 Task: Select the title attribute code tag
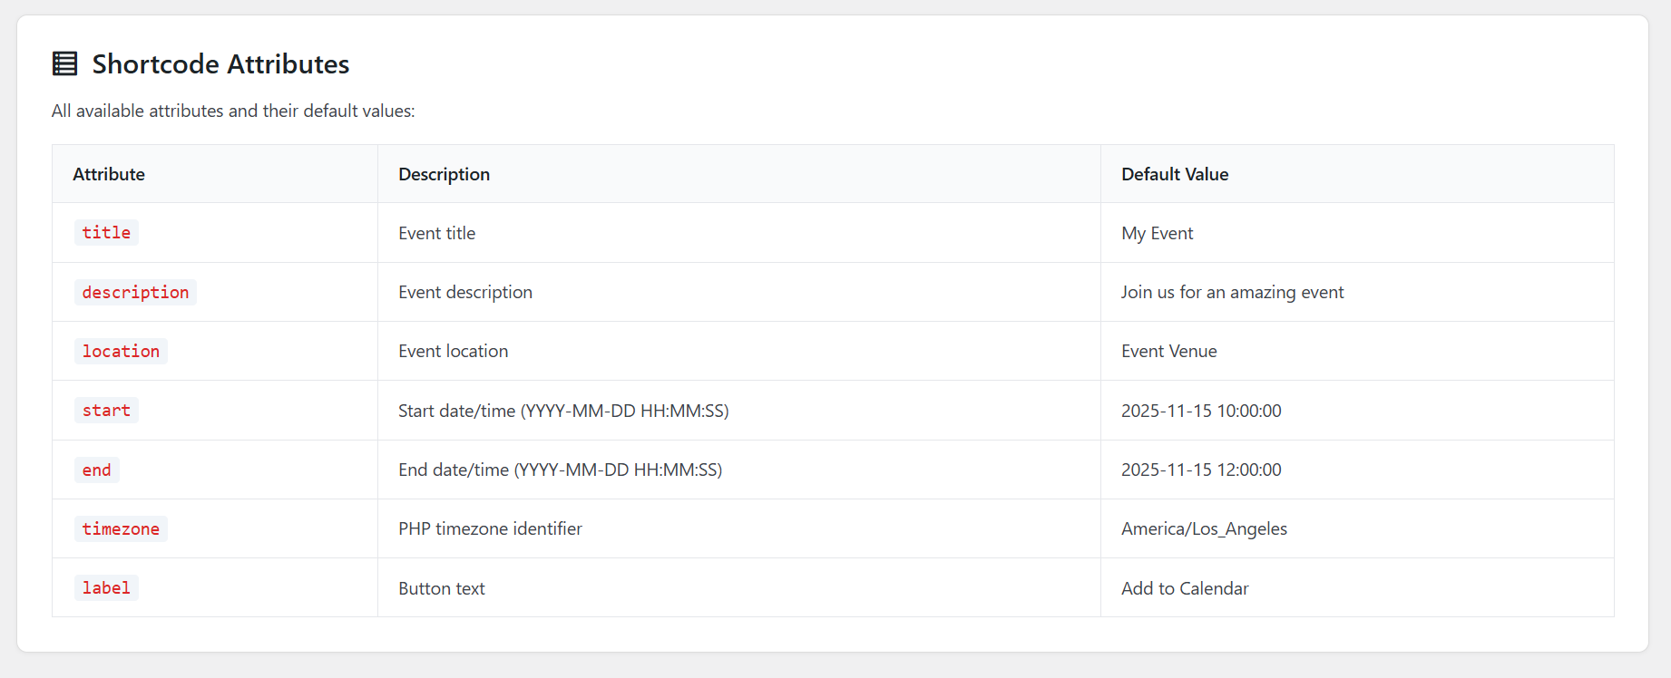click(x=106, y=233)
